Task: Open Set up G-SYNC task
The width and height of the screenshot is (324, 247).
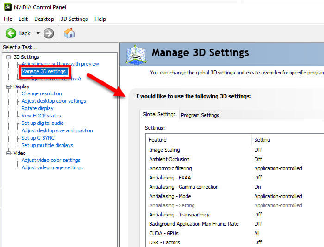Action: (38, 138)
